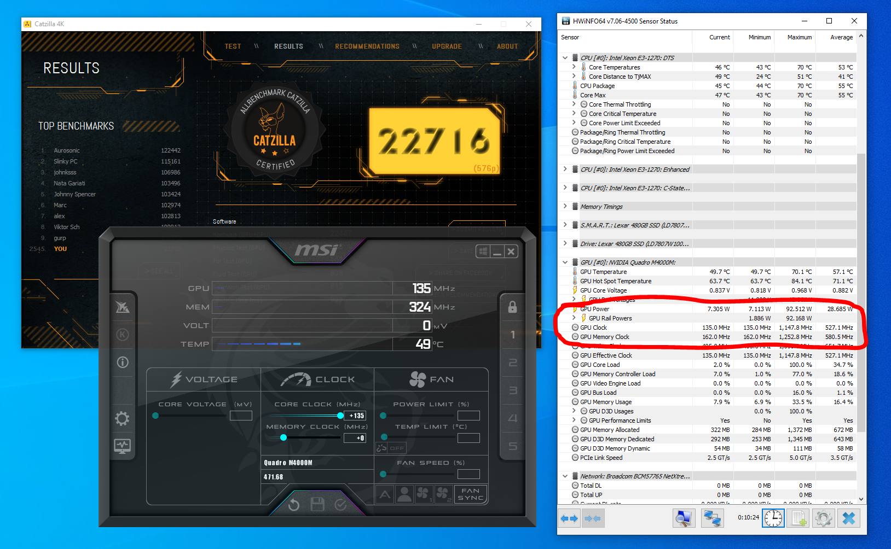Expand S.M.A.R.T. Lexar 480GB SSD group
This screenshot has height=549, width=891.
(x=565, y=225)
